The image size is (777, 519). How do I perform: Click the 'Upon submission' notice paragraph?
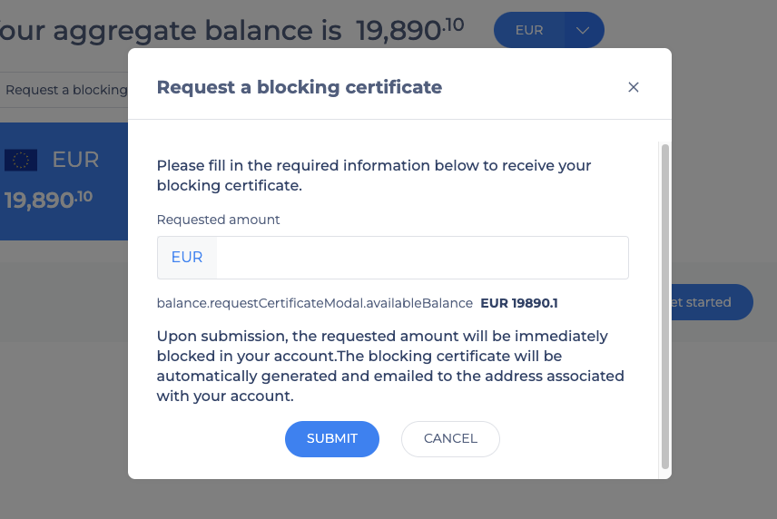click(390, 366)
